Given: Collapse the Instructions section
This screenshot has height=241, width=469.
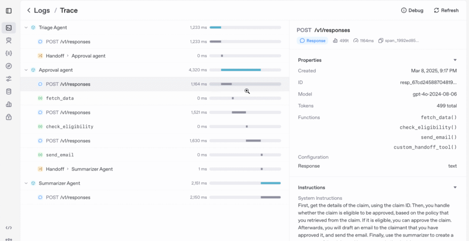Looking at the screenshot, I should coord(455,187).
